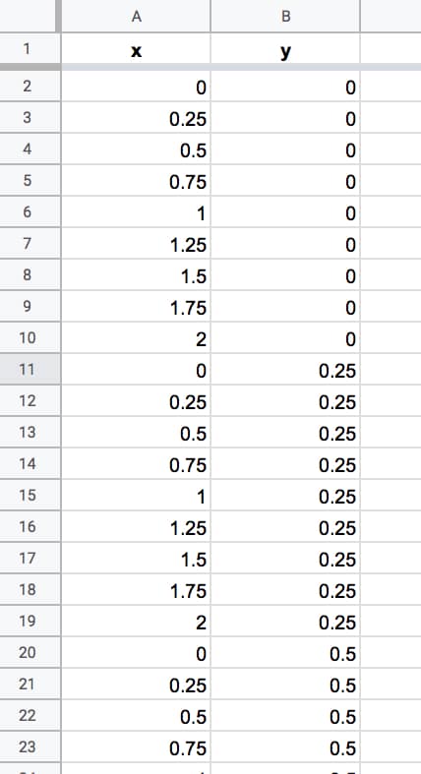The width and height of the screenshot is (421, 774).
Task: Select row 11 header
Action: click(29, 369)
